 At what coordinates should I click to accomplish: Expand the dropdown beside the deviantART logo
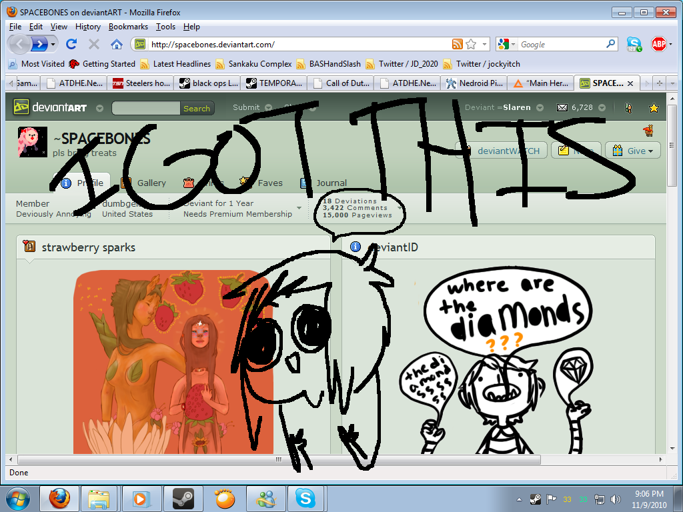100,108
